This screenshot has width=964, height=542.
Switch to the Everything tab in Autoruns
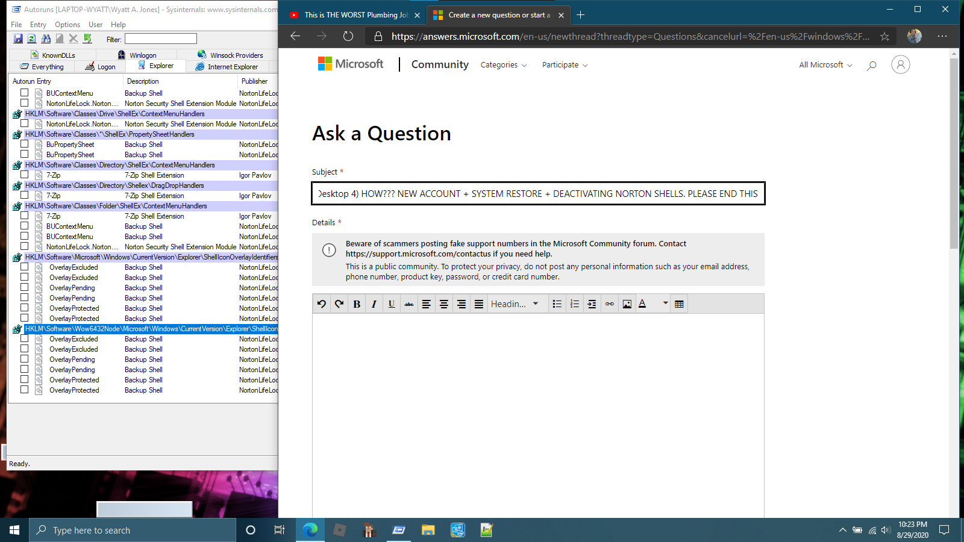(x=42, y=67)
